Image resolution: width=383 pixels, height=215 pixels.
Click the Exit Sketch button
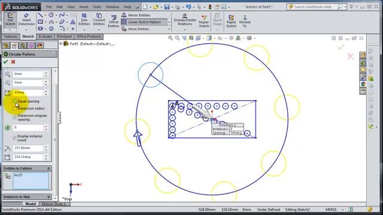10,20
